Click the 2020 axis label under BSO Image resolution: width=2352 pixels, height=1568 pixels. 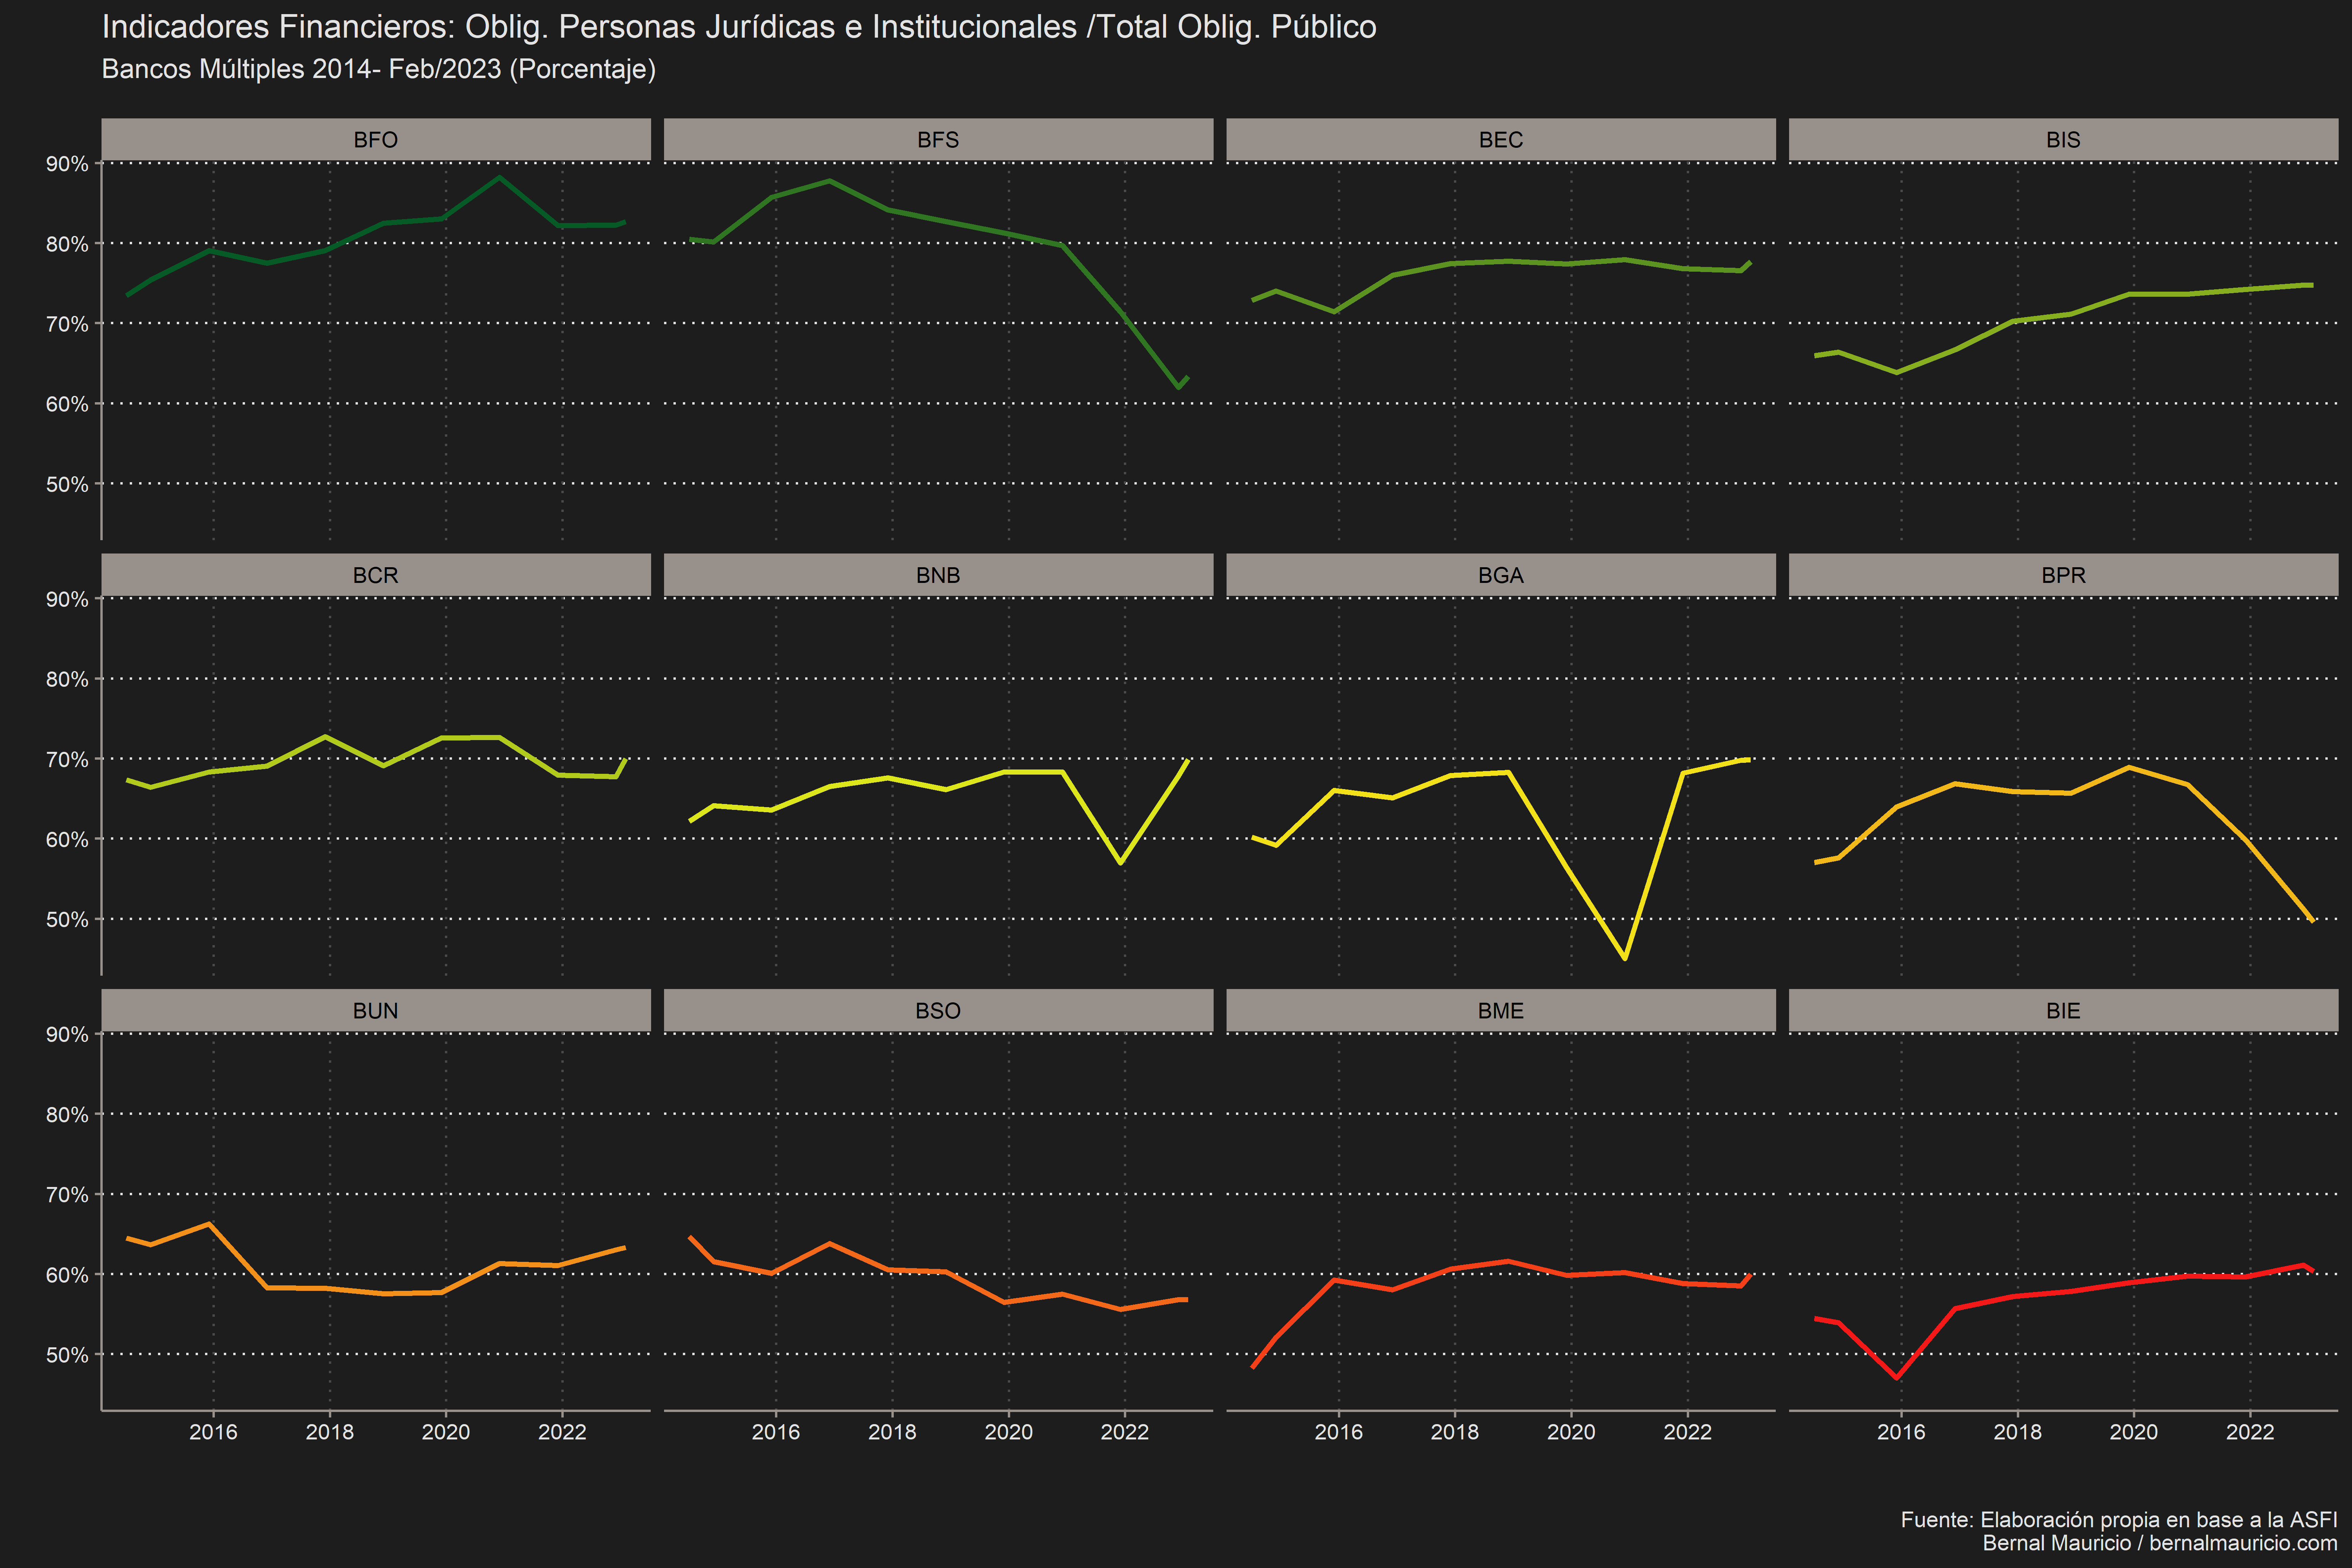(1008, 1432)
